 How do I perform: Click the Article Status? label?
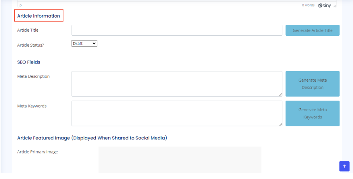tap(30, 45)
